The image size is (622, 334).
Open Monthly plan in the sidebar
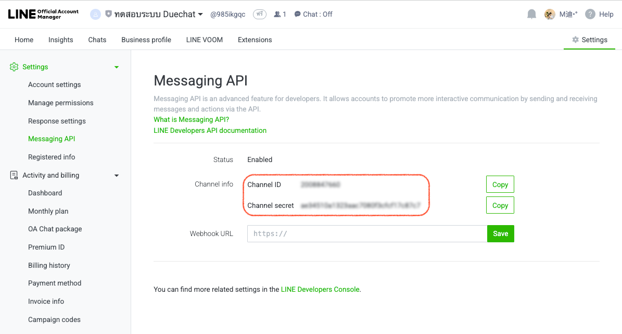pyautogui.click(x=48, y=211)
